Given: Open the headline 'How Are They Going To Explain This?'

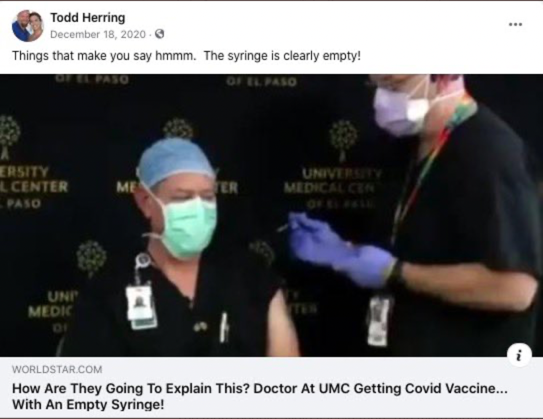Looking at the screenshot, I should coord(131,388).
